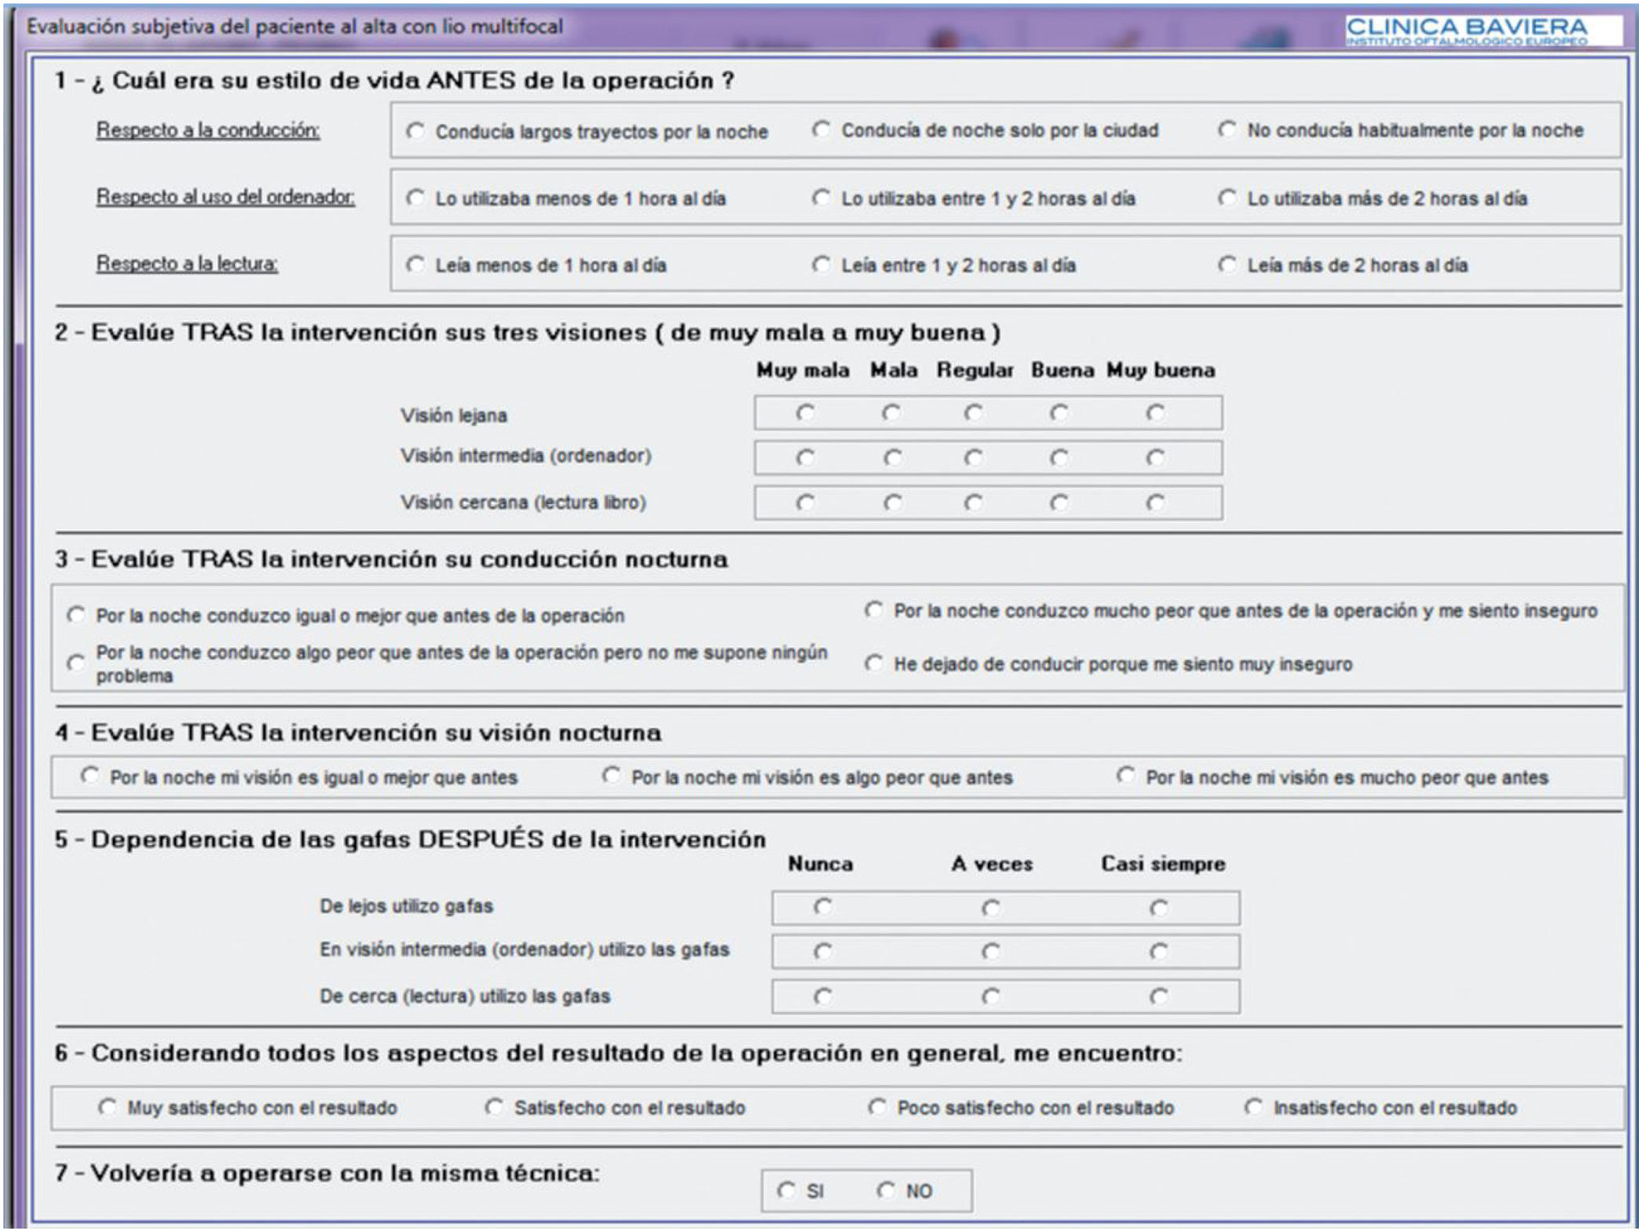Select 'mi visión es algo peor que antes'

pos(611,777)
